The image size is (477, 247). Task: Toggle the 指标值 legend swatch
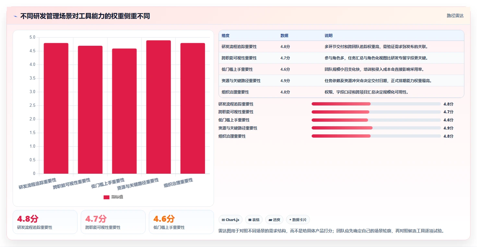tap(106, 197)
